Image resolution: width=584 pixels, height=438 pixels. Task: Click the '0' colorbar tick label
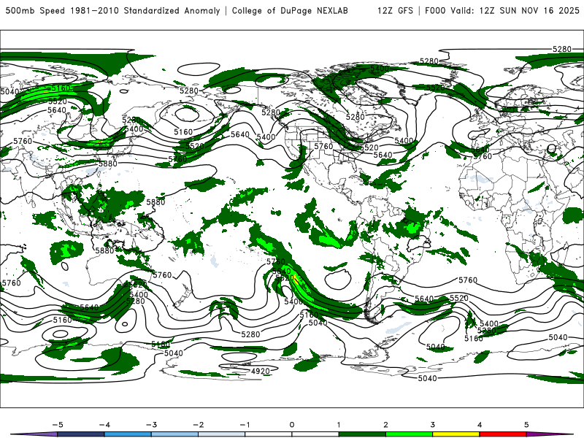click(292, 425)
